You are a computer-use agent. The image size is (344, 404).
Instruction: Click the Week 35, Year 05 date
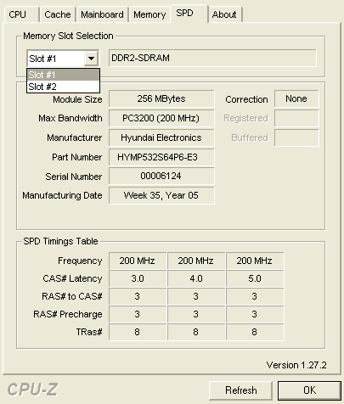coord(161,195)
